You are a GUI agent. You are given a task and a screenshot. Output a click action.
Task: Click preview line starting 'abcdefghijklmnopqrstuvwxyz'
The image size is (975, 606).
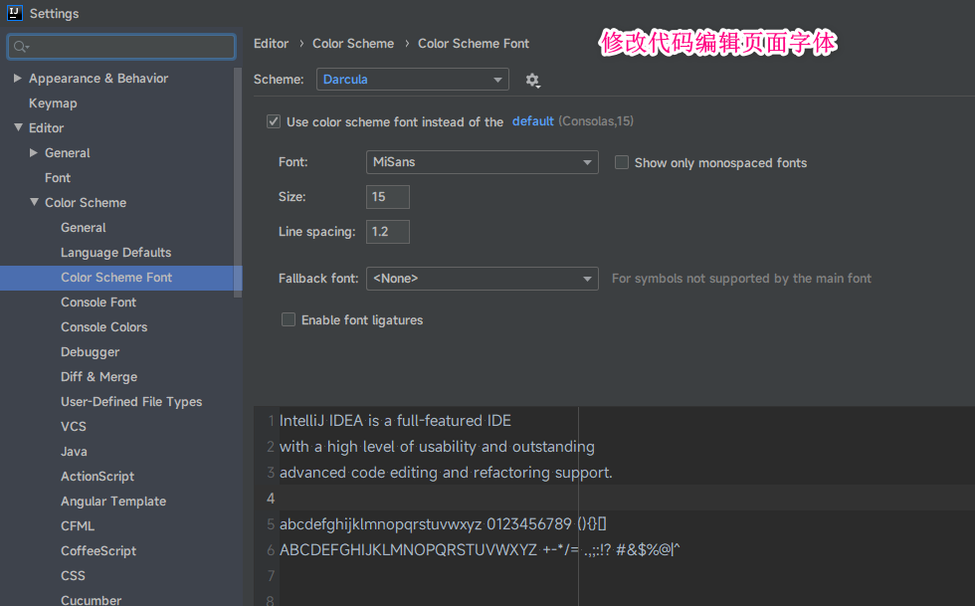pyautogui.click(x=443, y=524)
